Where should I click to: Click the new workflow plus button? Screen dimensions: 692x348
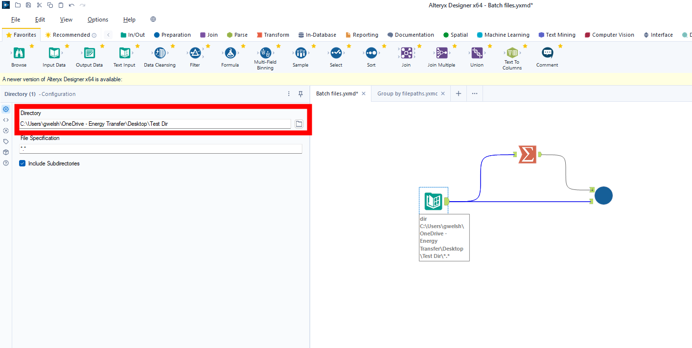(x=458, y=93)
